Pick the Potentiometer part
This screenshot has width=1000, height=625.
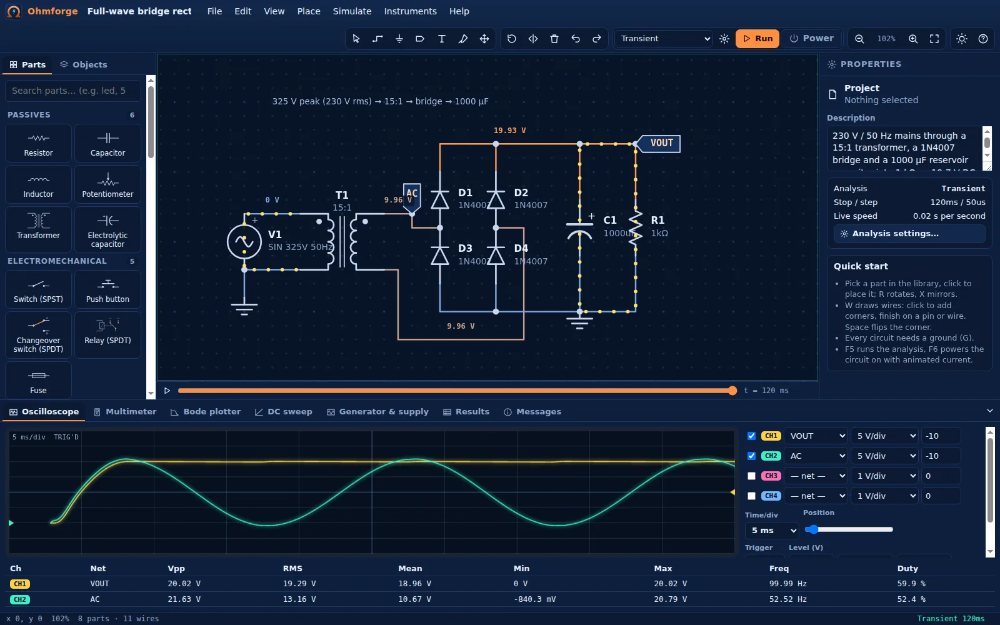pyautogui.click(x=107, y=185)
